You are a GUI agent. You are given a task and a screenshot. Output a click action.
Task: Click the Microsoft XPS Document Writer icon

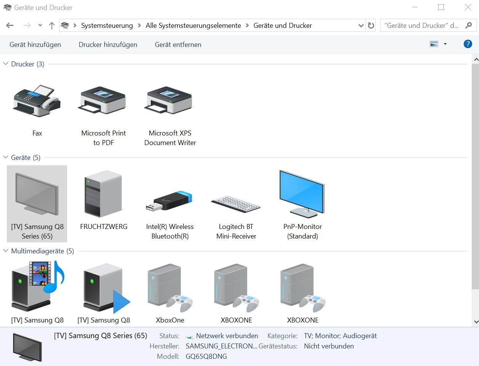click(170, 102)
